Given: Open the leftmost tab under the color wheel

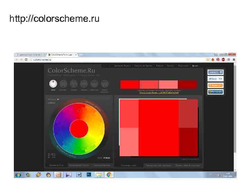Looking at the screenshot, I should (x=56, y=165).
